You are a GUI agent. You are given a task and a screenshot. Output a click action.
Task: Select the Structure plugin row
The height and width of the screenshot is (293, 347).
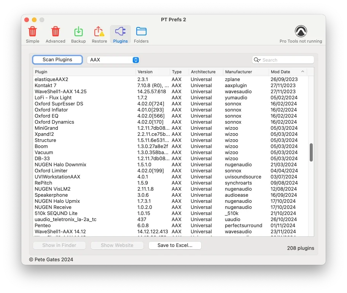pos(170,140)
